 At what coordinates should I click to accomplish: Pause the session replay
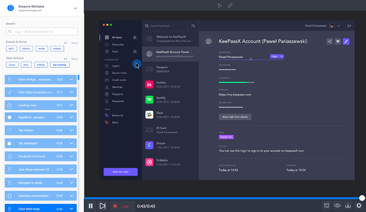[91, 206]
